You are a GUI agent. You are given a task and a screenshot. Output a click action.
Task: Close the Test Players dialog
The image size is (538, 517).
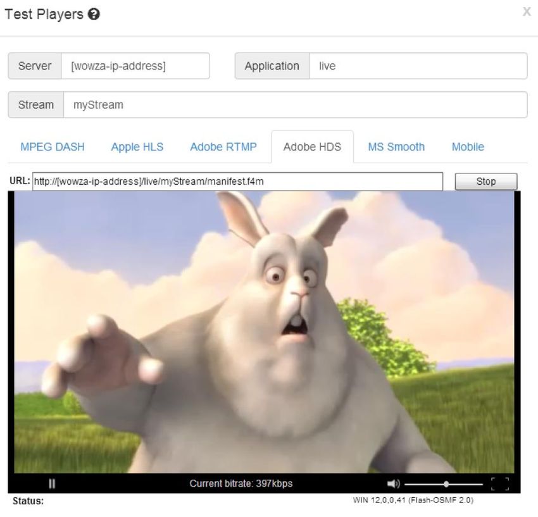click(527, 11)
